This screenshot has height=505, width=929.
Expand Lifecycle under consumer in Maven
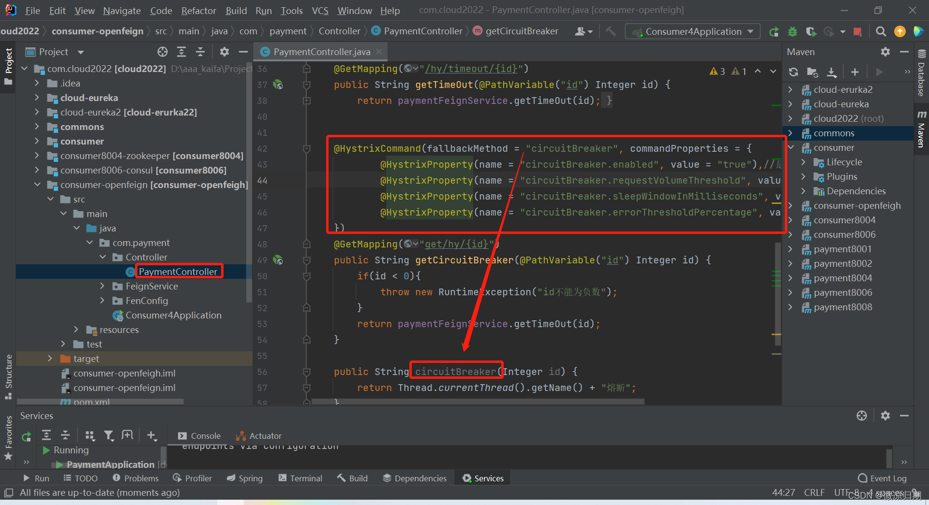coord(804,162)
